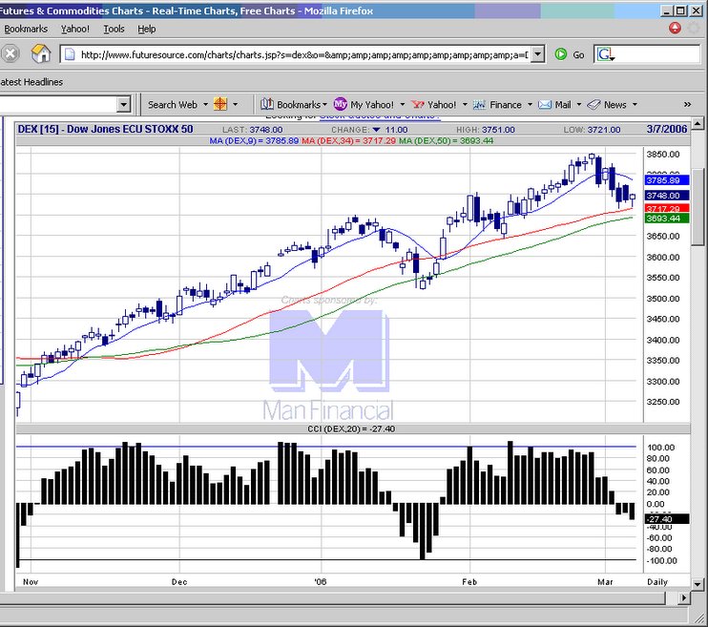Click the chart title DEX [15] - Dow Jones ECU STOXX 50
This screenshot has height=627, width=708.
[x=105, y=129]
